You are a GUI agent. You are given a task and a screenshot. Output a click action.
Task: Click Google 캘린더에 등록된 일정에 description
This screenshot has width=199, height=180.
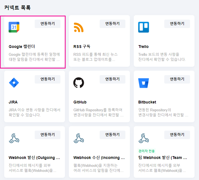[x=34, y=57]
